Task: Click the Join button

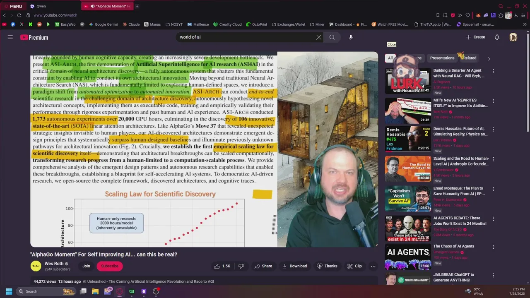Action: [86, 266]
